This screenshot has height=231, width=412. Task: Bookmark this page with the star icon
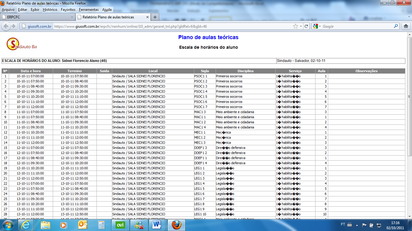(296, 26)
